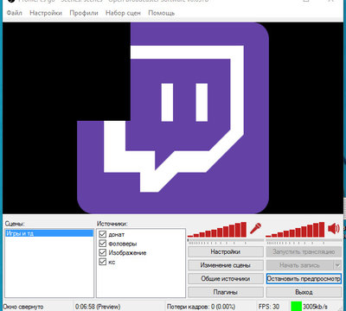This screenshot has width=346, height=311.
Task: Toggle the Изображение source checkbox
Action: click(103, 252)
